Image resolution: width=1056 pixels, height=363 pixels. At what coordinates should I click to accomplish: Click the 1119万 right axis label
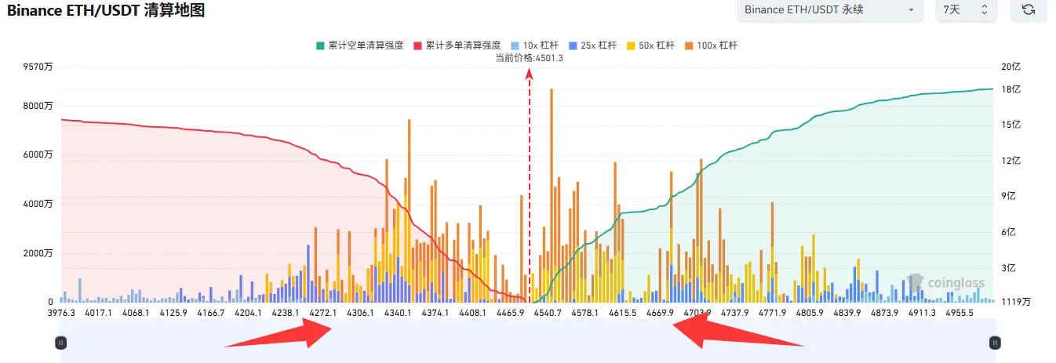[x=1018, y=302]
